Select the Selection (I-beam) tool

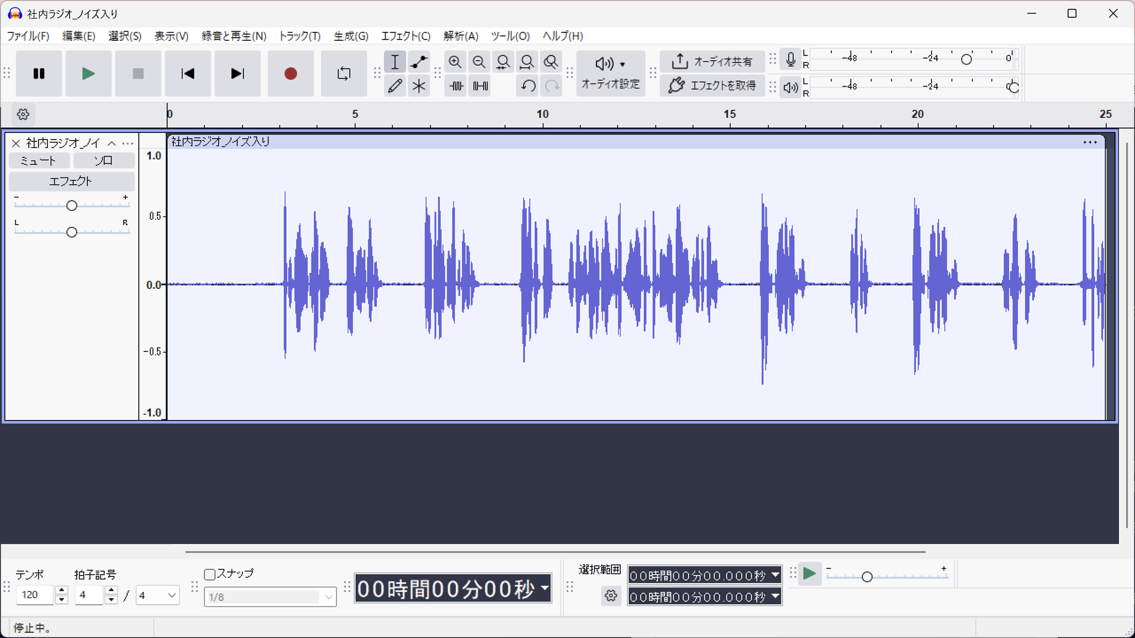[395, 62]
